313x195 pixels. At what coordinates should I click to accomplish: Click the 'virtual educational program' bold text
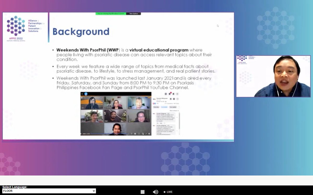159,50
